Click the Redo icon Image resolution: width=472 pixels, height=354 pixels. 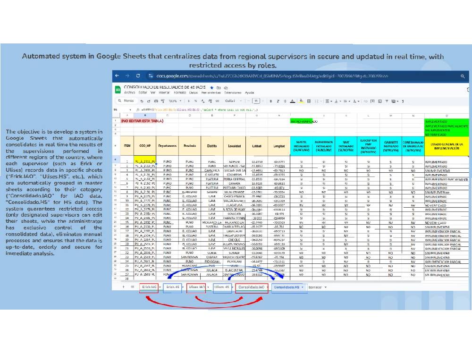point(149,101)
